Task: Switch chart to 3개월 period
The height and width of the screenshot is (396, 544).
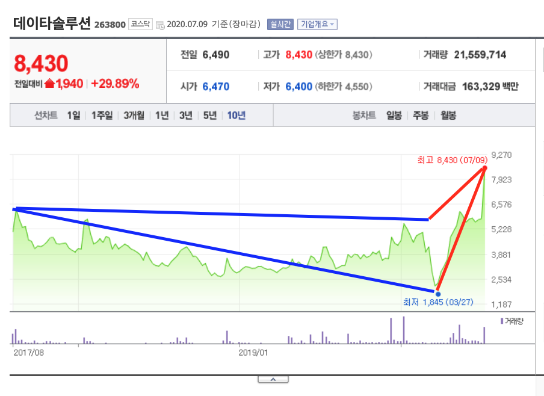Action: 134,115
